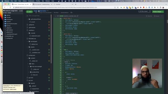Open the diff settings gear dropdown
Image resolution: width=168 pixels, height=94 pixels.
(72, 13)
